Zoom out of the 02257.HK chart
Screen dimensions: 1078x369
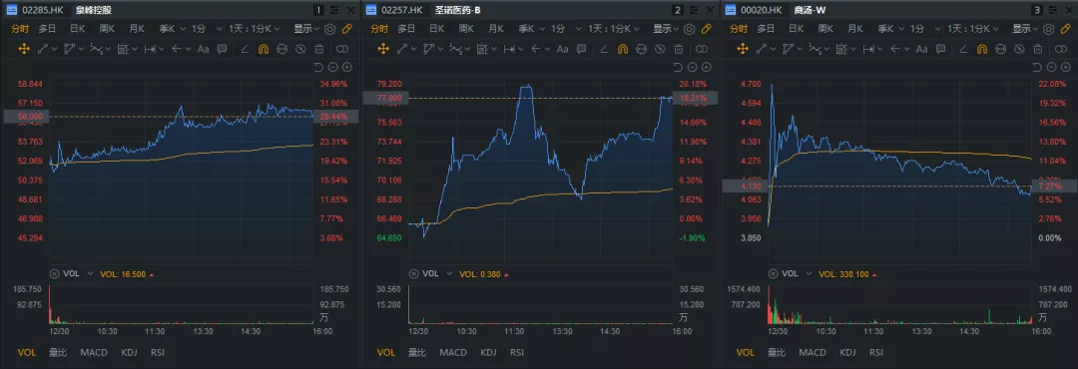point(692,67)
